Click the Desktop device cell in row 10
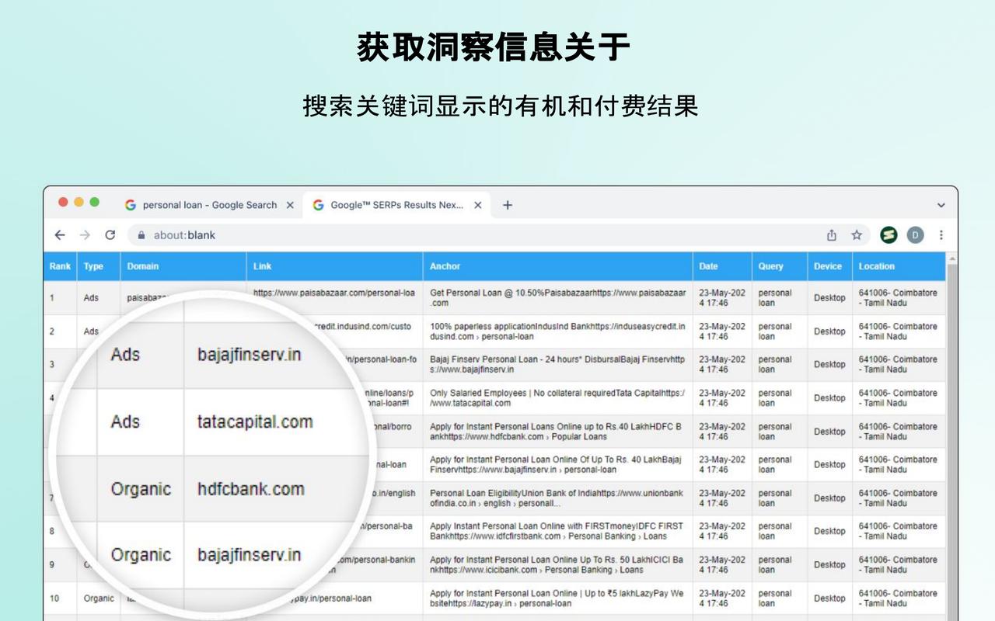 (x=829, y=598)
